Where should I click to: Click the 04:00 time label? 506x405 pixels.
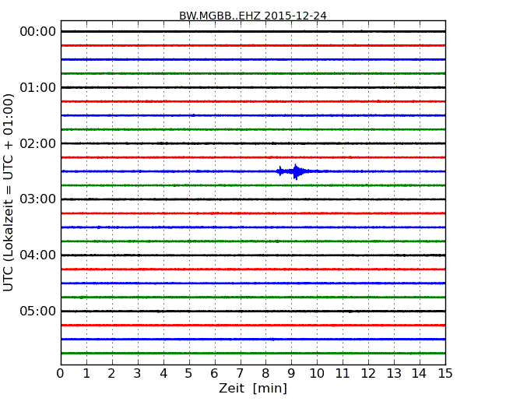[38, 255]
